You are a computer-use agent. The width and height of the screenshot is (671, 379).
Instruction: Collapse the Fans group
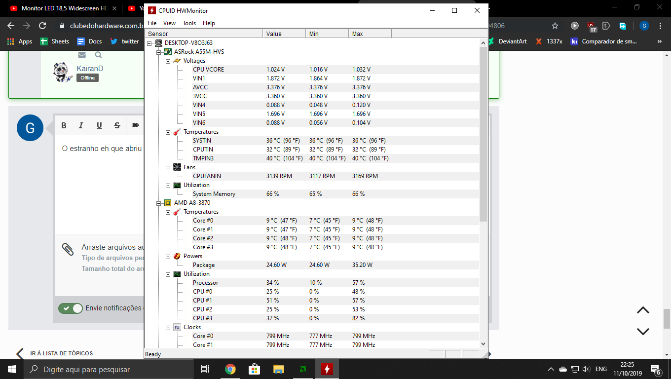click(x=168, y=167)
